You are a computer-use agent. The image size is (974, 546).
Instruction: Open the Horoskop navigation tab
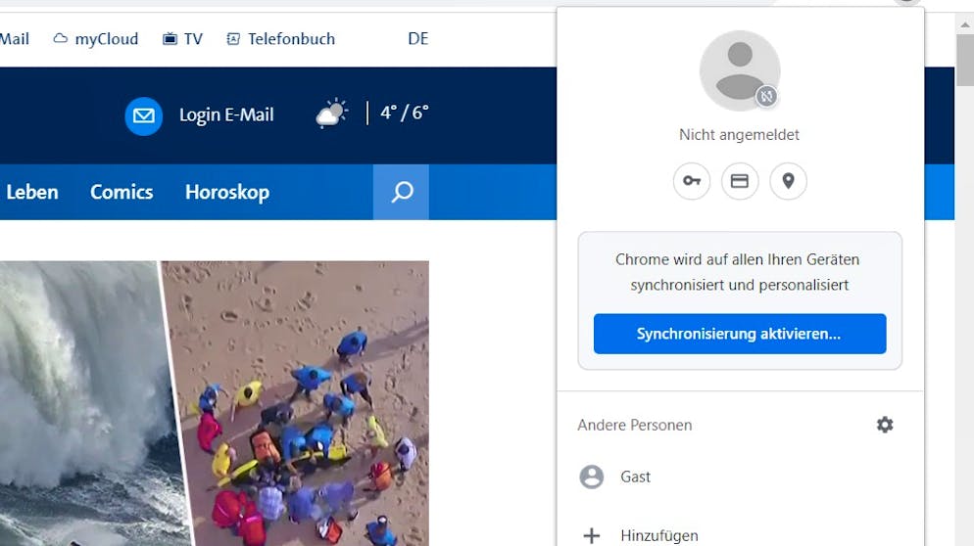point(227,193)
